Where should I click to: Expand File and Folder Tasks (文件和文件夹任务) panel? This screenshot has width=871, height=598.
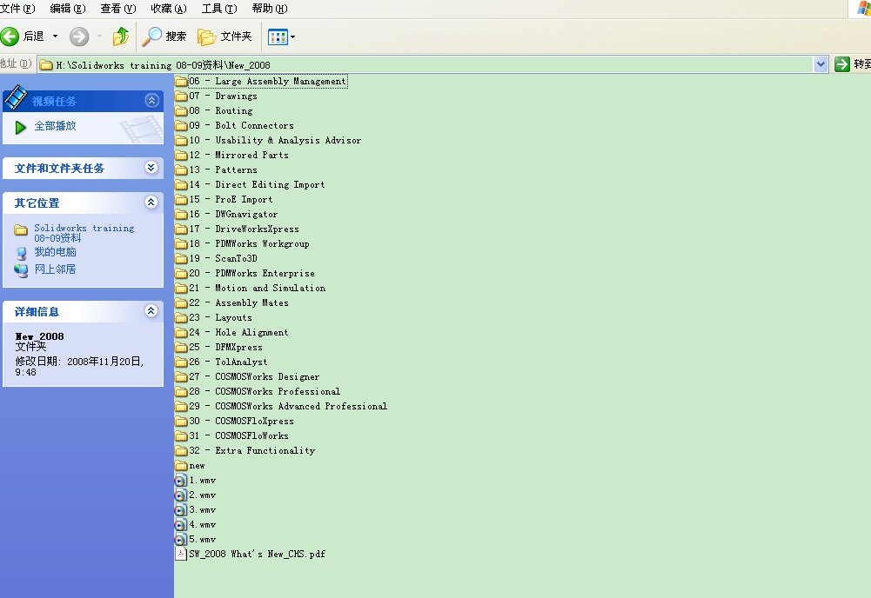pos(151,168)
